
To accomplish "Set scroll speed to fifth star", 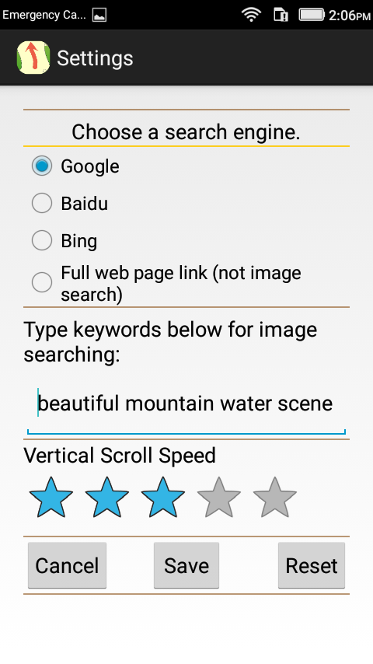I will pos(275,497).
